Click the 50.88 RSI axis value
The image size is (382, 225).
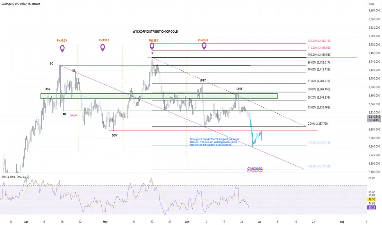[372, 195]
